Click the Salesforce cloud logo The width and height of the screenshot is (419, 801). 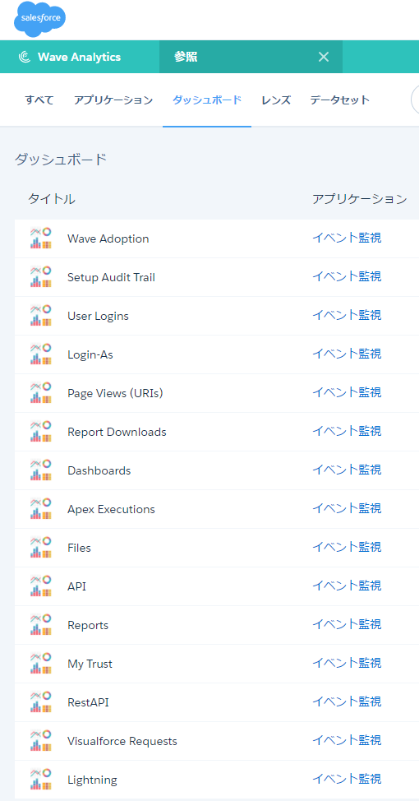coord(40,19)
